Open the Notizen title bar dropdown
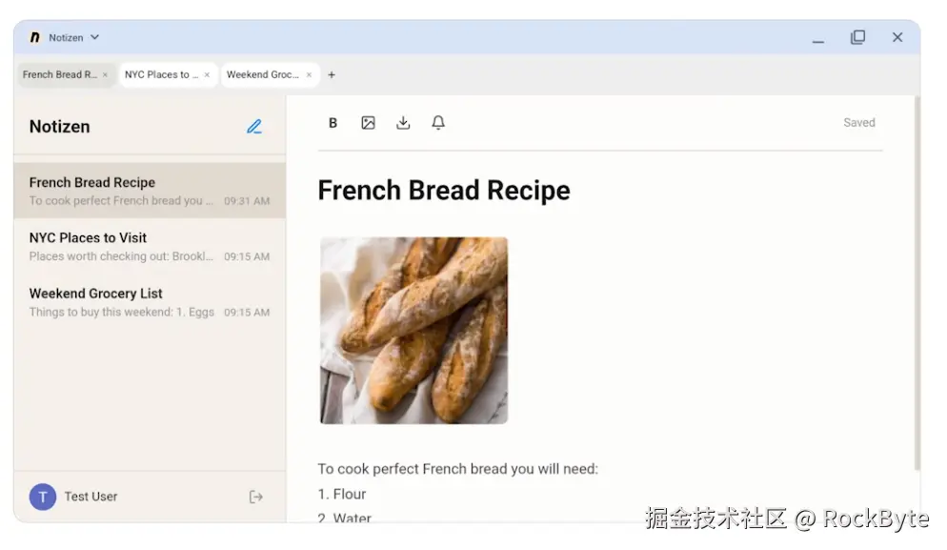This screenshot has width=947, height=550. tap(95, 37)
